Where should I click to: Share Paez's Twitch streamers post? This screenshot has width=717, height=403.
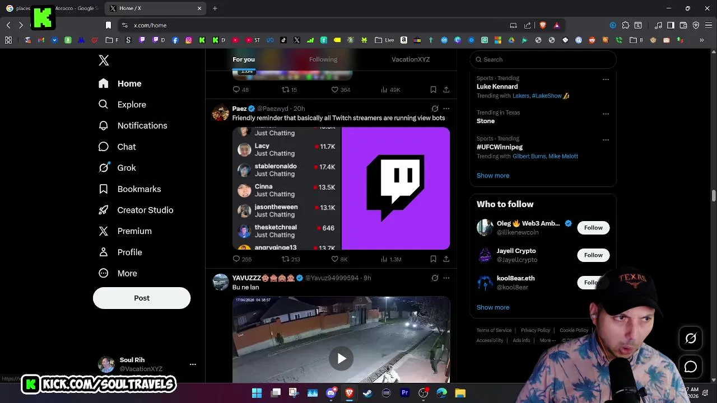446,259
